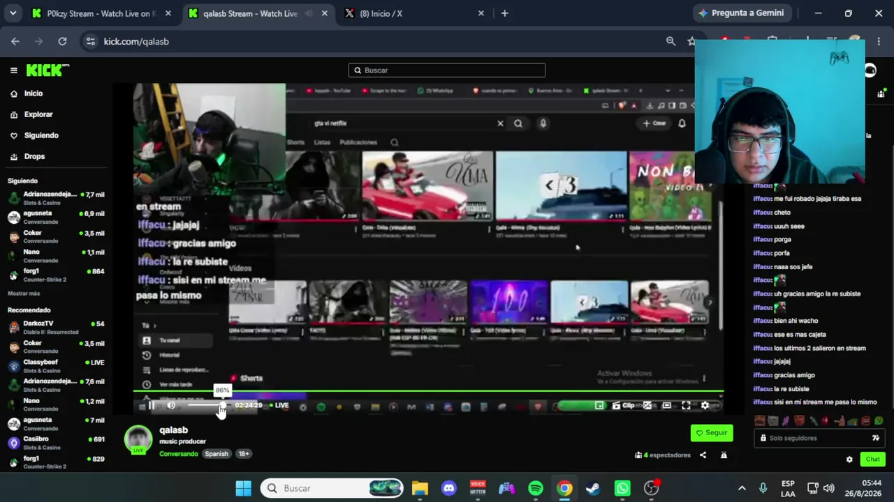894x502 pixels.
Task: Open Classybeef recommended channel
Action: (56, 365)
